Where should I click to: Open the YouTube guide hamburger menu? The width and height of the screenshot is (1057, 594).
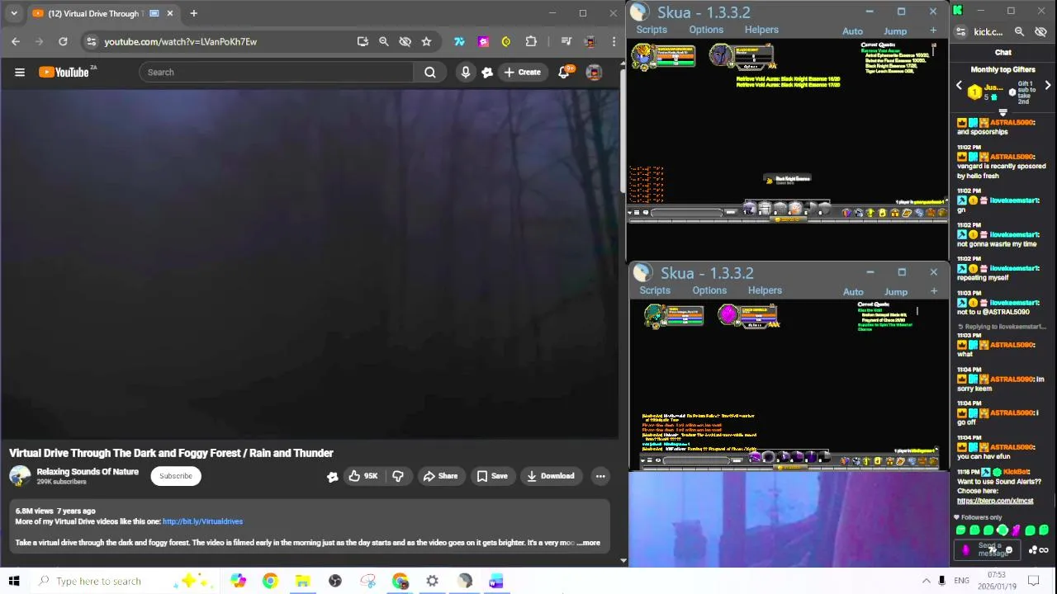click(x=20, y=73)
